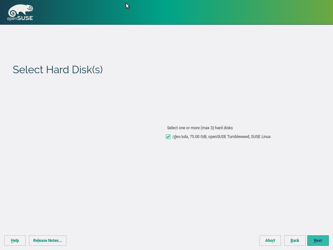This screenshot has width=333, height=250.
Task: Open the Help dialog
Action: point(15,241)
